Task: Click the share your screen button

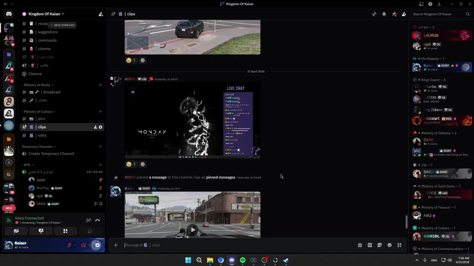Action: (41, 231)
